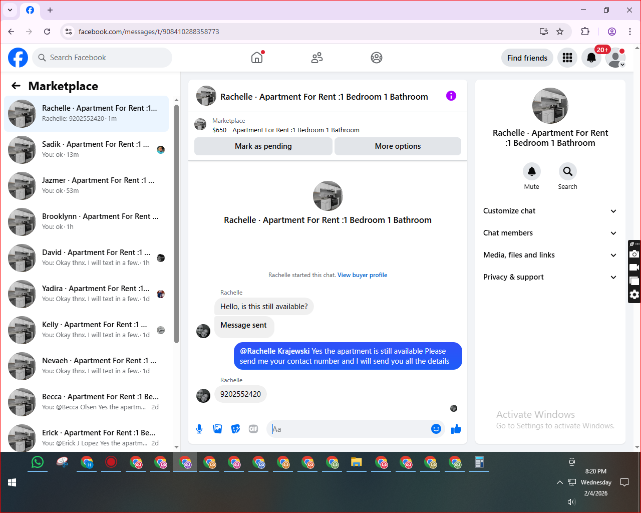This screenshot has width=641, height=513.
Task: Open the Kelly conversation
Action: pos(87,330)
